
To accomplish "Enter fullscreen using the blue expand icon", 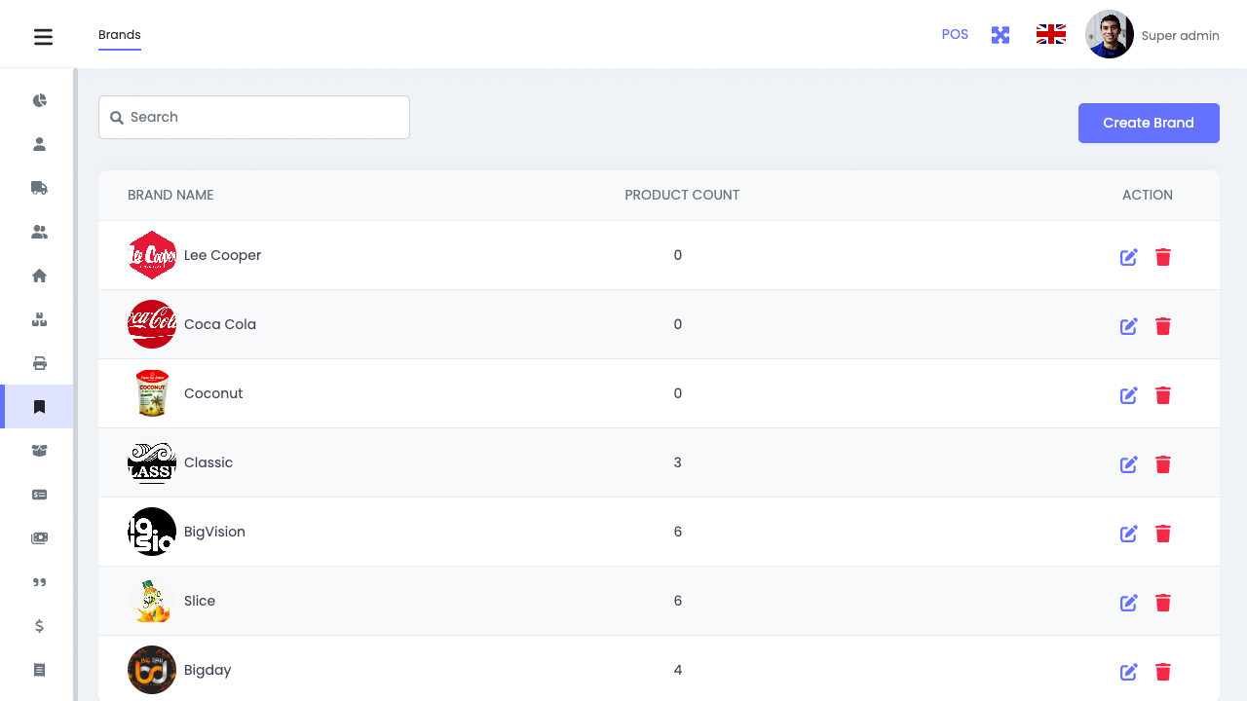I will pyautogui.click(x=1001, y=34).
